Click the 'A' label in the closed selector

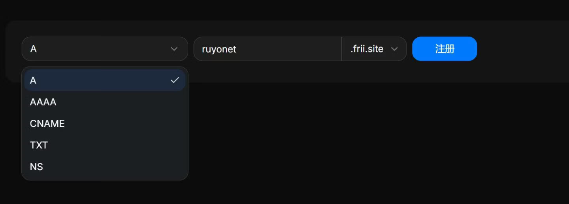[x=34, y=49]
